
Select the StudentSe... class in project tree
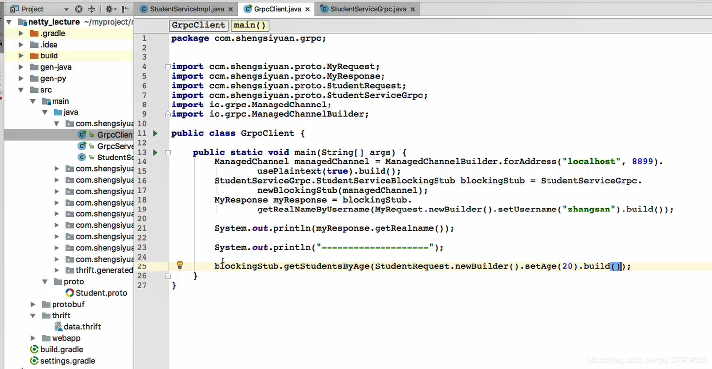pyautogui.click(x=115, y=158)
